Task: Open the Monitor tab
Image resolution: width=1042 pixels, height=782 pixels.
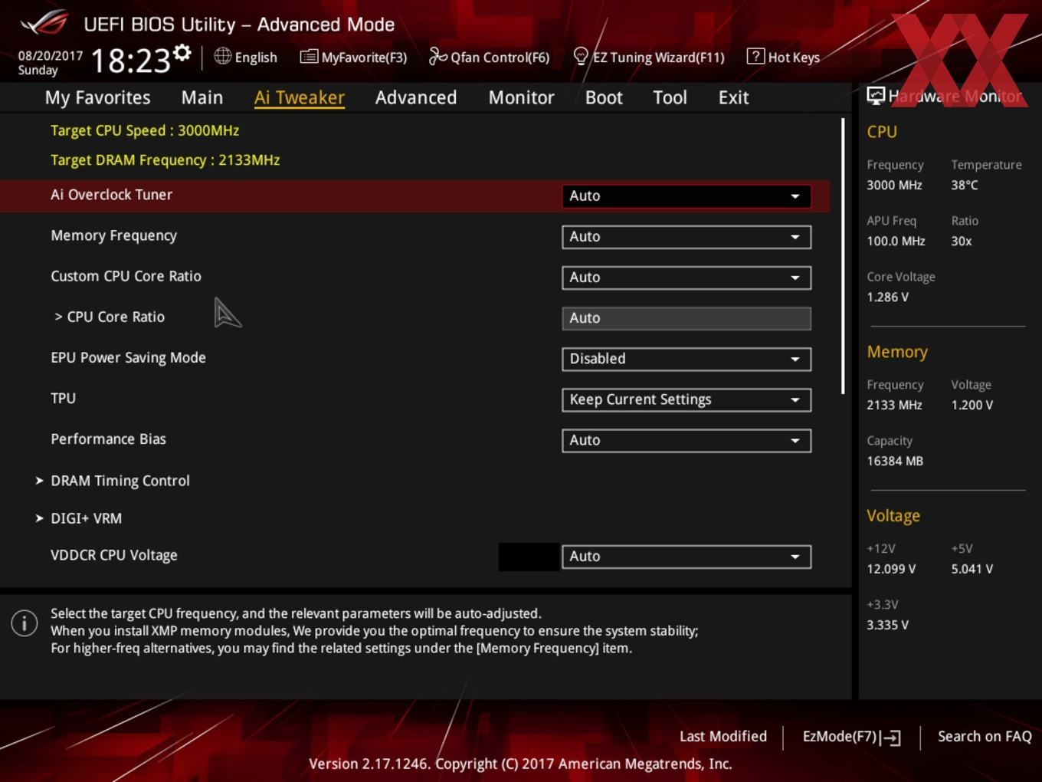Action: 521,97
